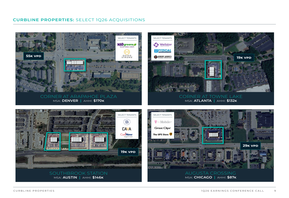Select the Jimmy John's logo
The width and height of the screenshot is (289, 198).
point(162,57)
